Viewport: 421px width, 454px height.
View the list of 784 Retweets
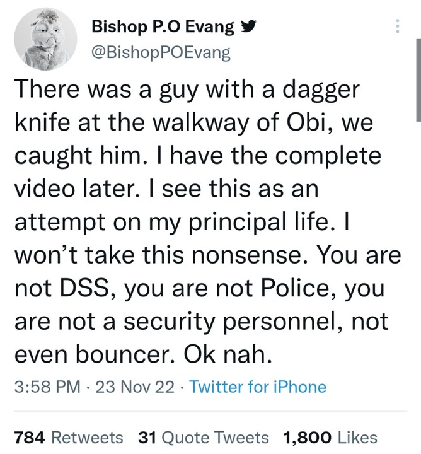point(28,437)
